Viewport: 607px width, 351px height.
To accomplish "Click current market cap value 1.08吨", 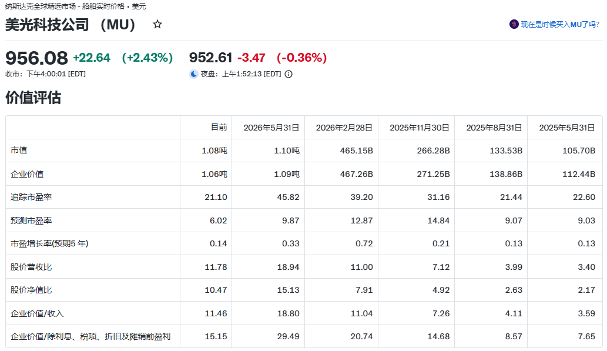I will point(214,151).
